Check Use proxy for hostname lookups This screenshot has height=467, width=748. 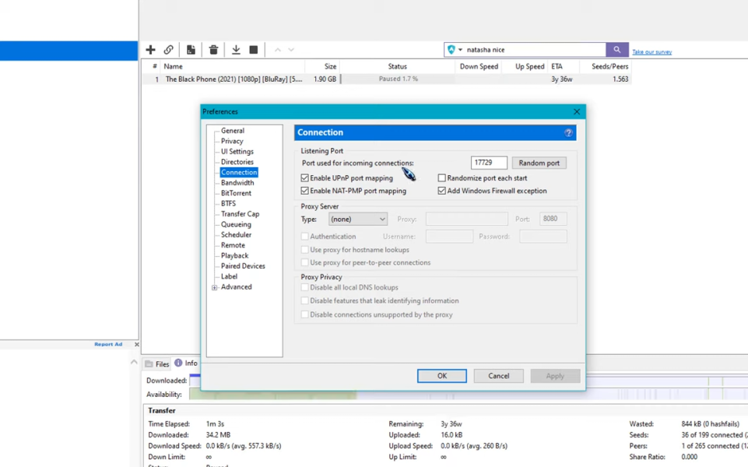point(305,250)
